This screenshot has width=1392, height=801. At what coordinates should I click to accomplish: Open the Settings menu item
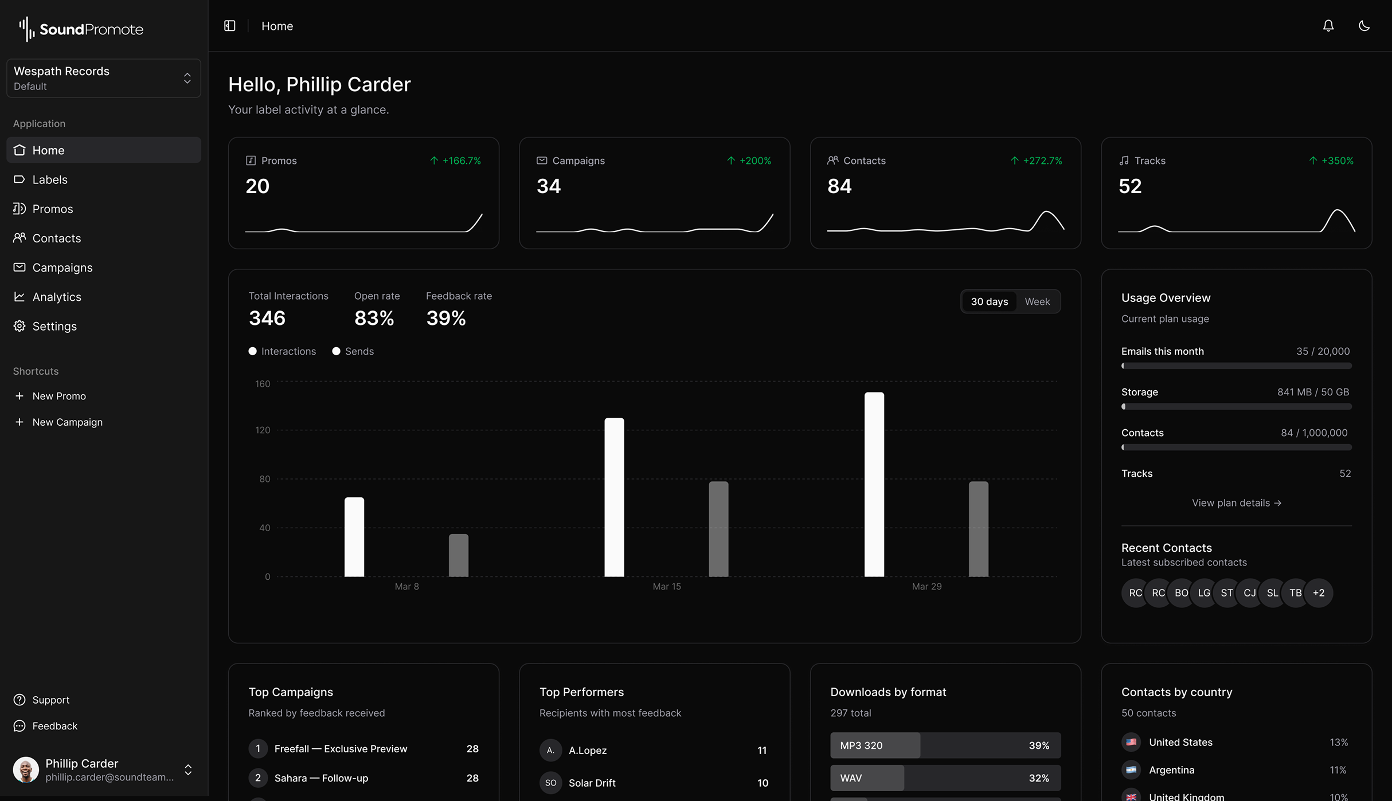coord(54,325)
